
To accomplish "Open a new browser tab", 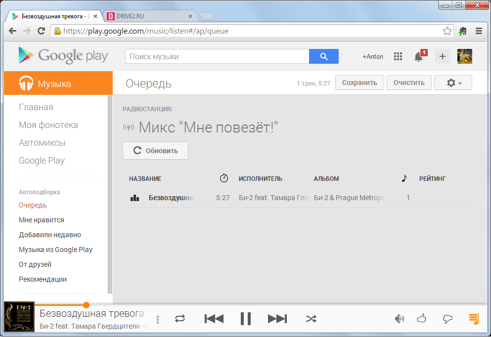I will (x=207, y=16).
